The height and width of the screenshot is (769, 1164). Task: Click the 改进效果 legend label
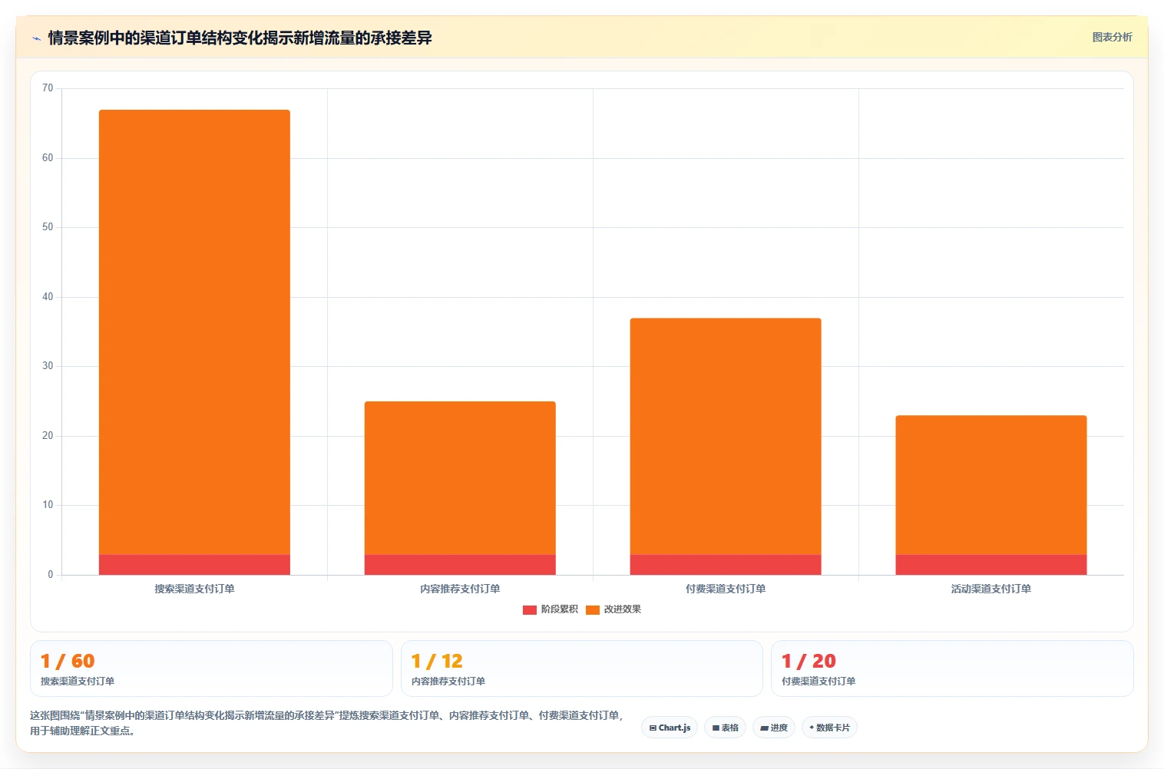click(622, 609)
